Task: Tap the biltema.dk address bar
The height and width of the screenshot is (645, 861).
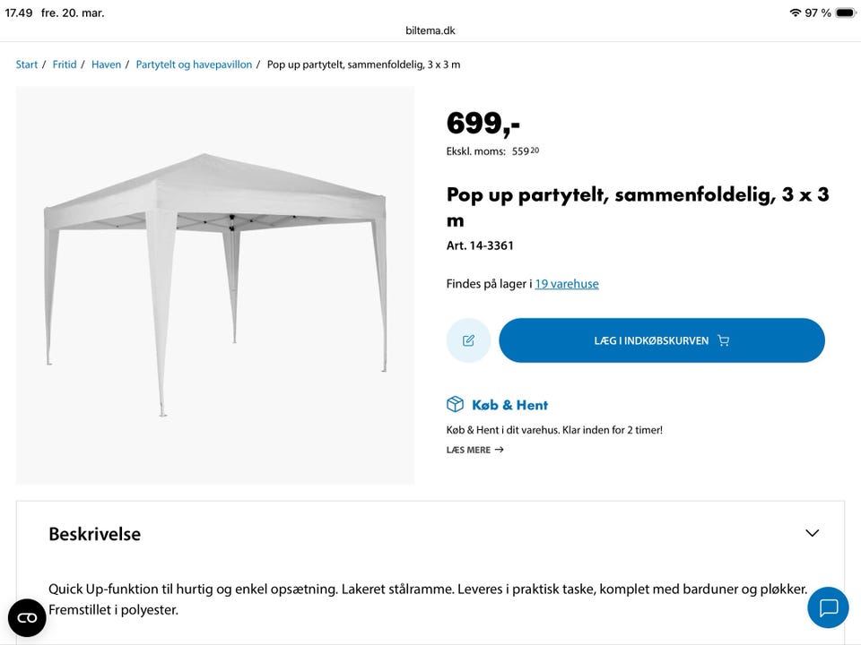Action: click(x=430, y=30)
